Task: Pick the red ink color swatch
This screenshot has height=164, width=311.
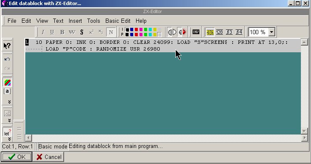Action: point(136,30)
